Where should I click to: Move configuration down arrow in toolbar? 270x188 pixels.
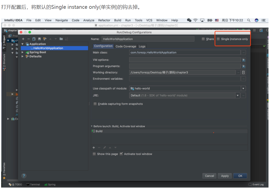tap(56, 39)
